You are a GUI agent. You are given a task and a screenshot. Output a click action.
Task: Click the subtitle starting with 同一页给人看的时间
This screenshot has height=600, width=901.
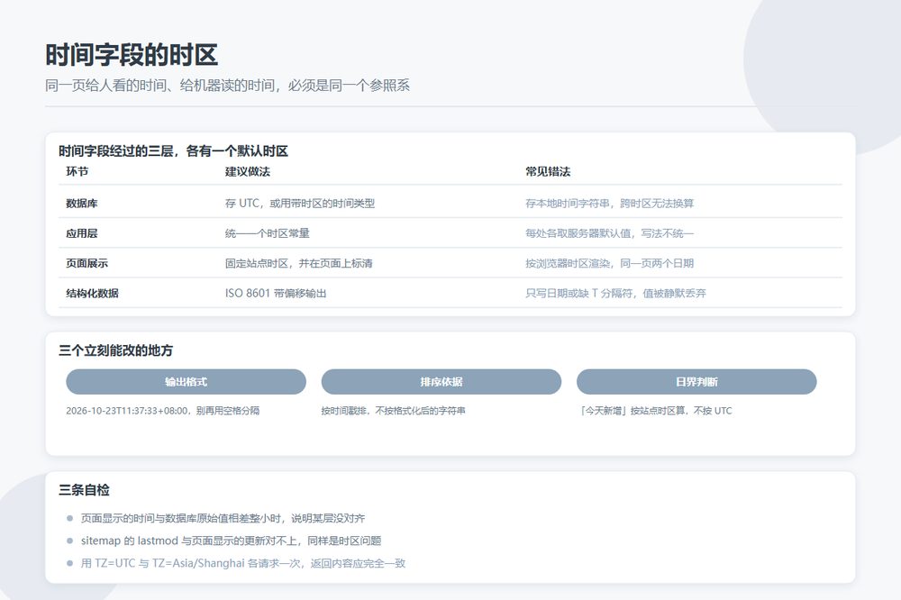[x=228, y=86]
